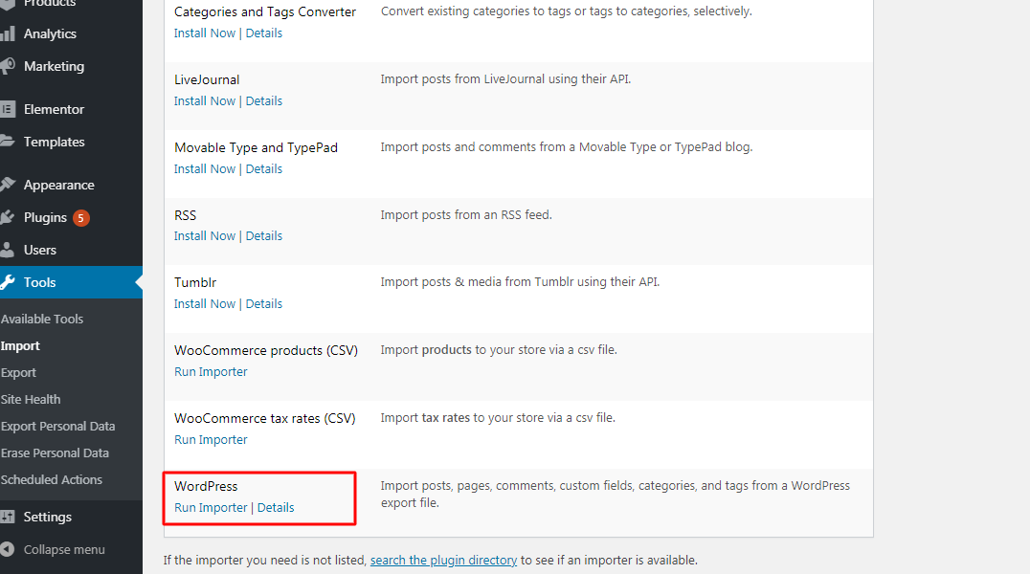Viewport: 1030px width, 574px height.
Task: Install the LiveJournal importer now
Action: tap(204, 100)
